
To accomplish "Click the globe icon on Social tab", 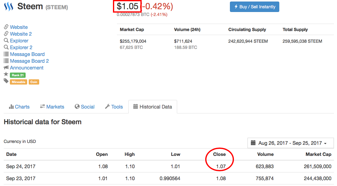I will (77, 106).
